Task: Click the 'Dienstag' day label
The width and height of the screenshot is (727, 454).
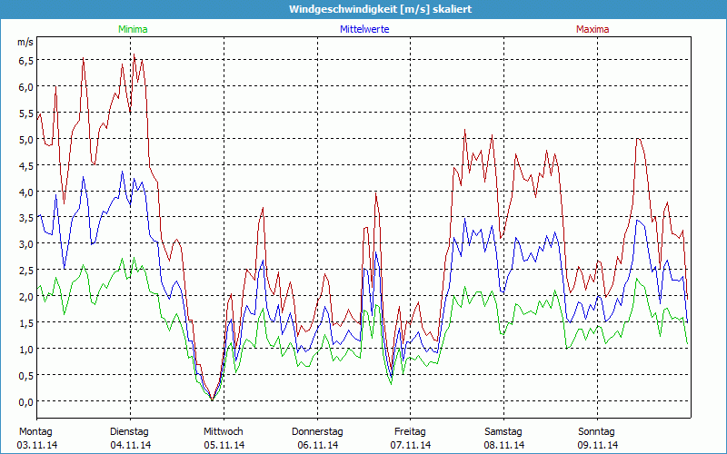Action: tap(129, 432)
